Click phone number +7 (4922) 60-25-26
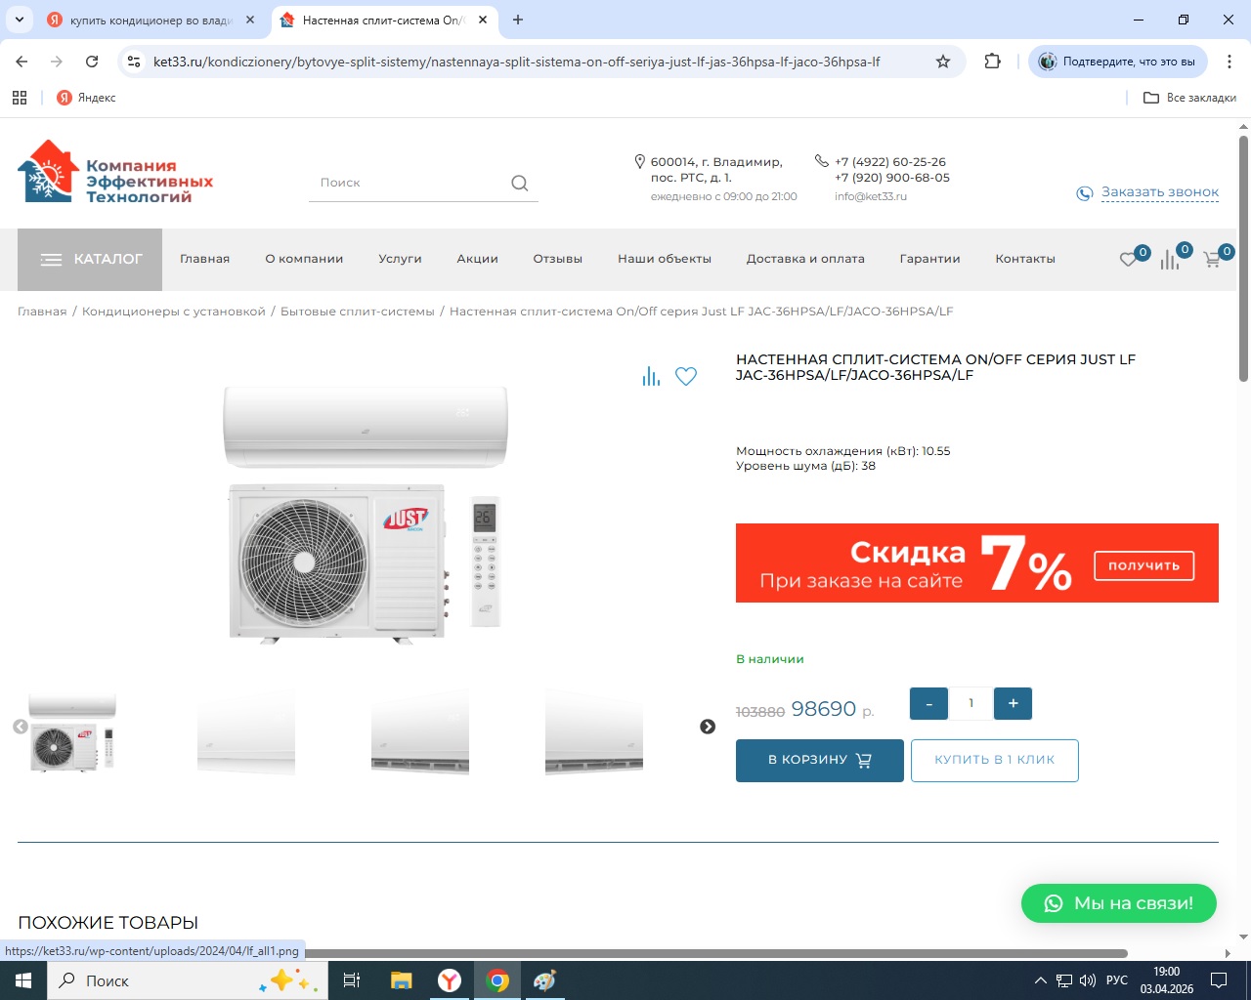Screen dimensions: 1251x1000 point(890,162)
